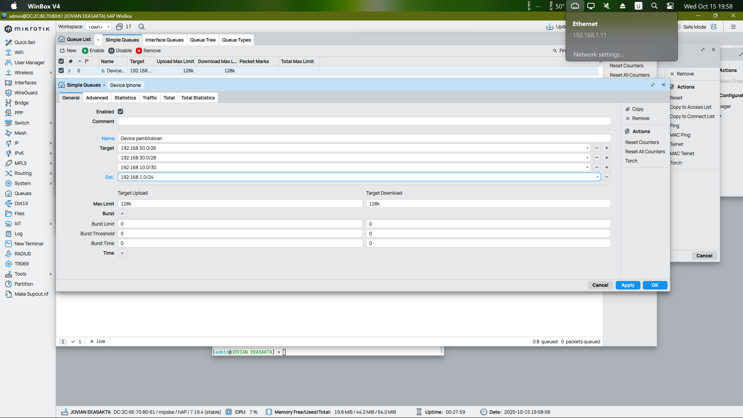Viewport: 743px width, 418px height.
Task: Open the Dst. address dropdown
Action: point(597,177)
